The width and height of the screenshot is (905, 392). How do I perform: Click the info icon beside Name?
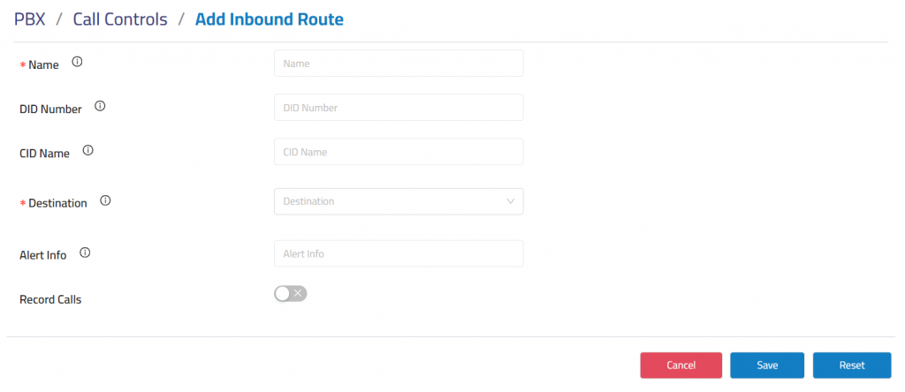tap(77, 63)
